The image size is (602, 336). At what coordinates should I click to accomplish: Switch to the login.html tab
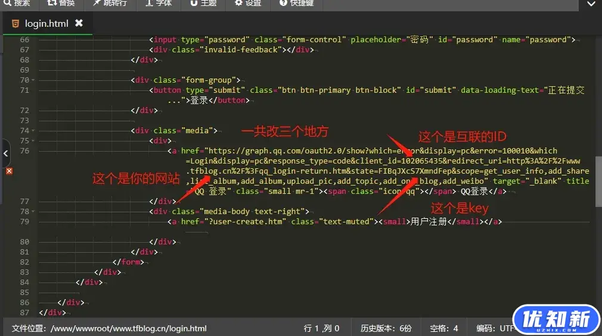click(x=45, y=24)
